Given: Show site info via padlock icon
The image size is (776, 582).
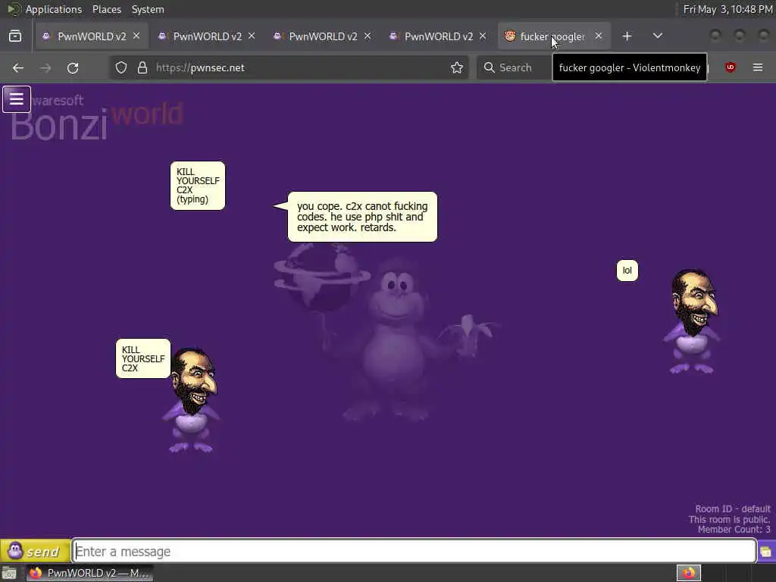Looking at the screenshot, I should click(142, 67).
